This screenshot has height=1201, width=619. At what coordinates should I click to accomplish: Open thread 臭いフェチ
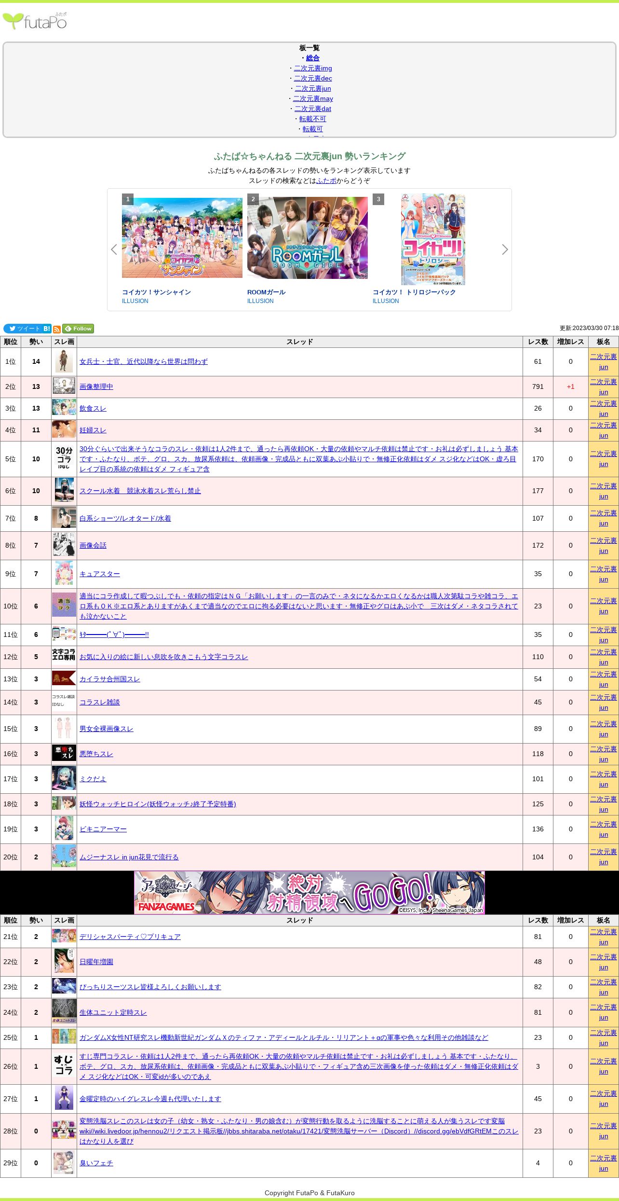(96, 1163)
